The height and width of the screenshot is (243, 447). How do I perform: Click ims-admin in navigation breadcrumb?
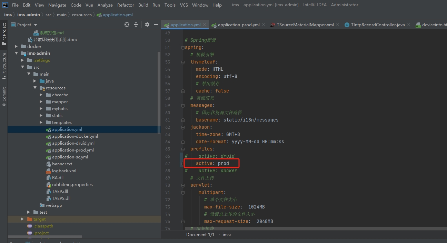[x=29, y=15]
